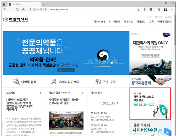Open the collections icon in toolbar
177x138 pixels.
[159, 9]
